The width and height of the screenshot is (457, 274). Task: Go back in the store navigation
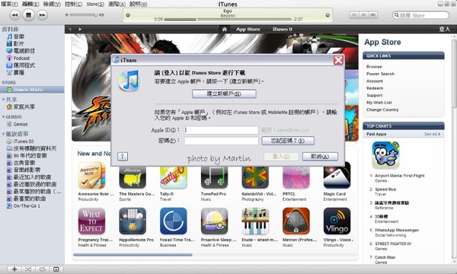click(69, 29)
